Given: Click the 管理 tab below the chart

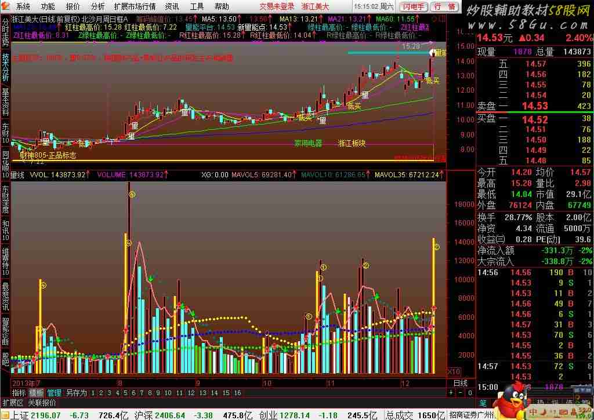Looking at the screenshot, I should pos(54,393).
